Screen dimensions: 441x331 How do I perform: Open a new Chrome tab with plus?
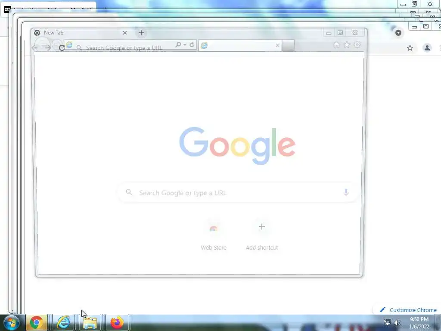tap(141, 33)
